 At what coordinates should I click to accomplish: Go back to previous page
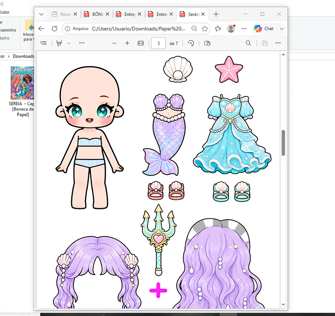[42, 29]
